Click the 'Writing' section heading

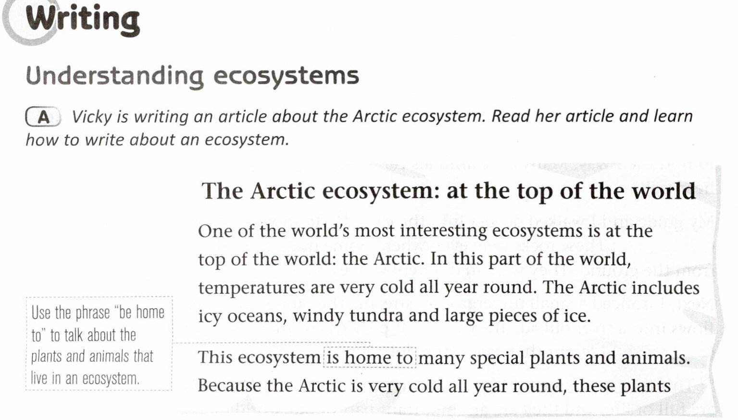click(x=82, y=19)
